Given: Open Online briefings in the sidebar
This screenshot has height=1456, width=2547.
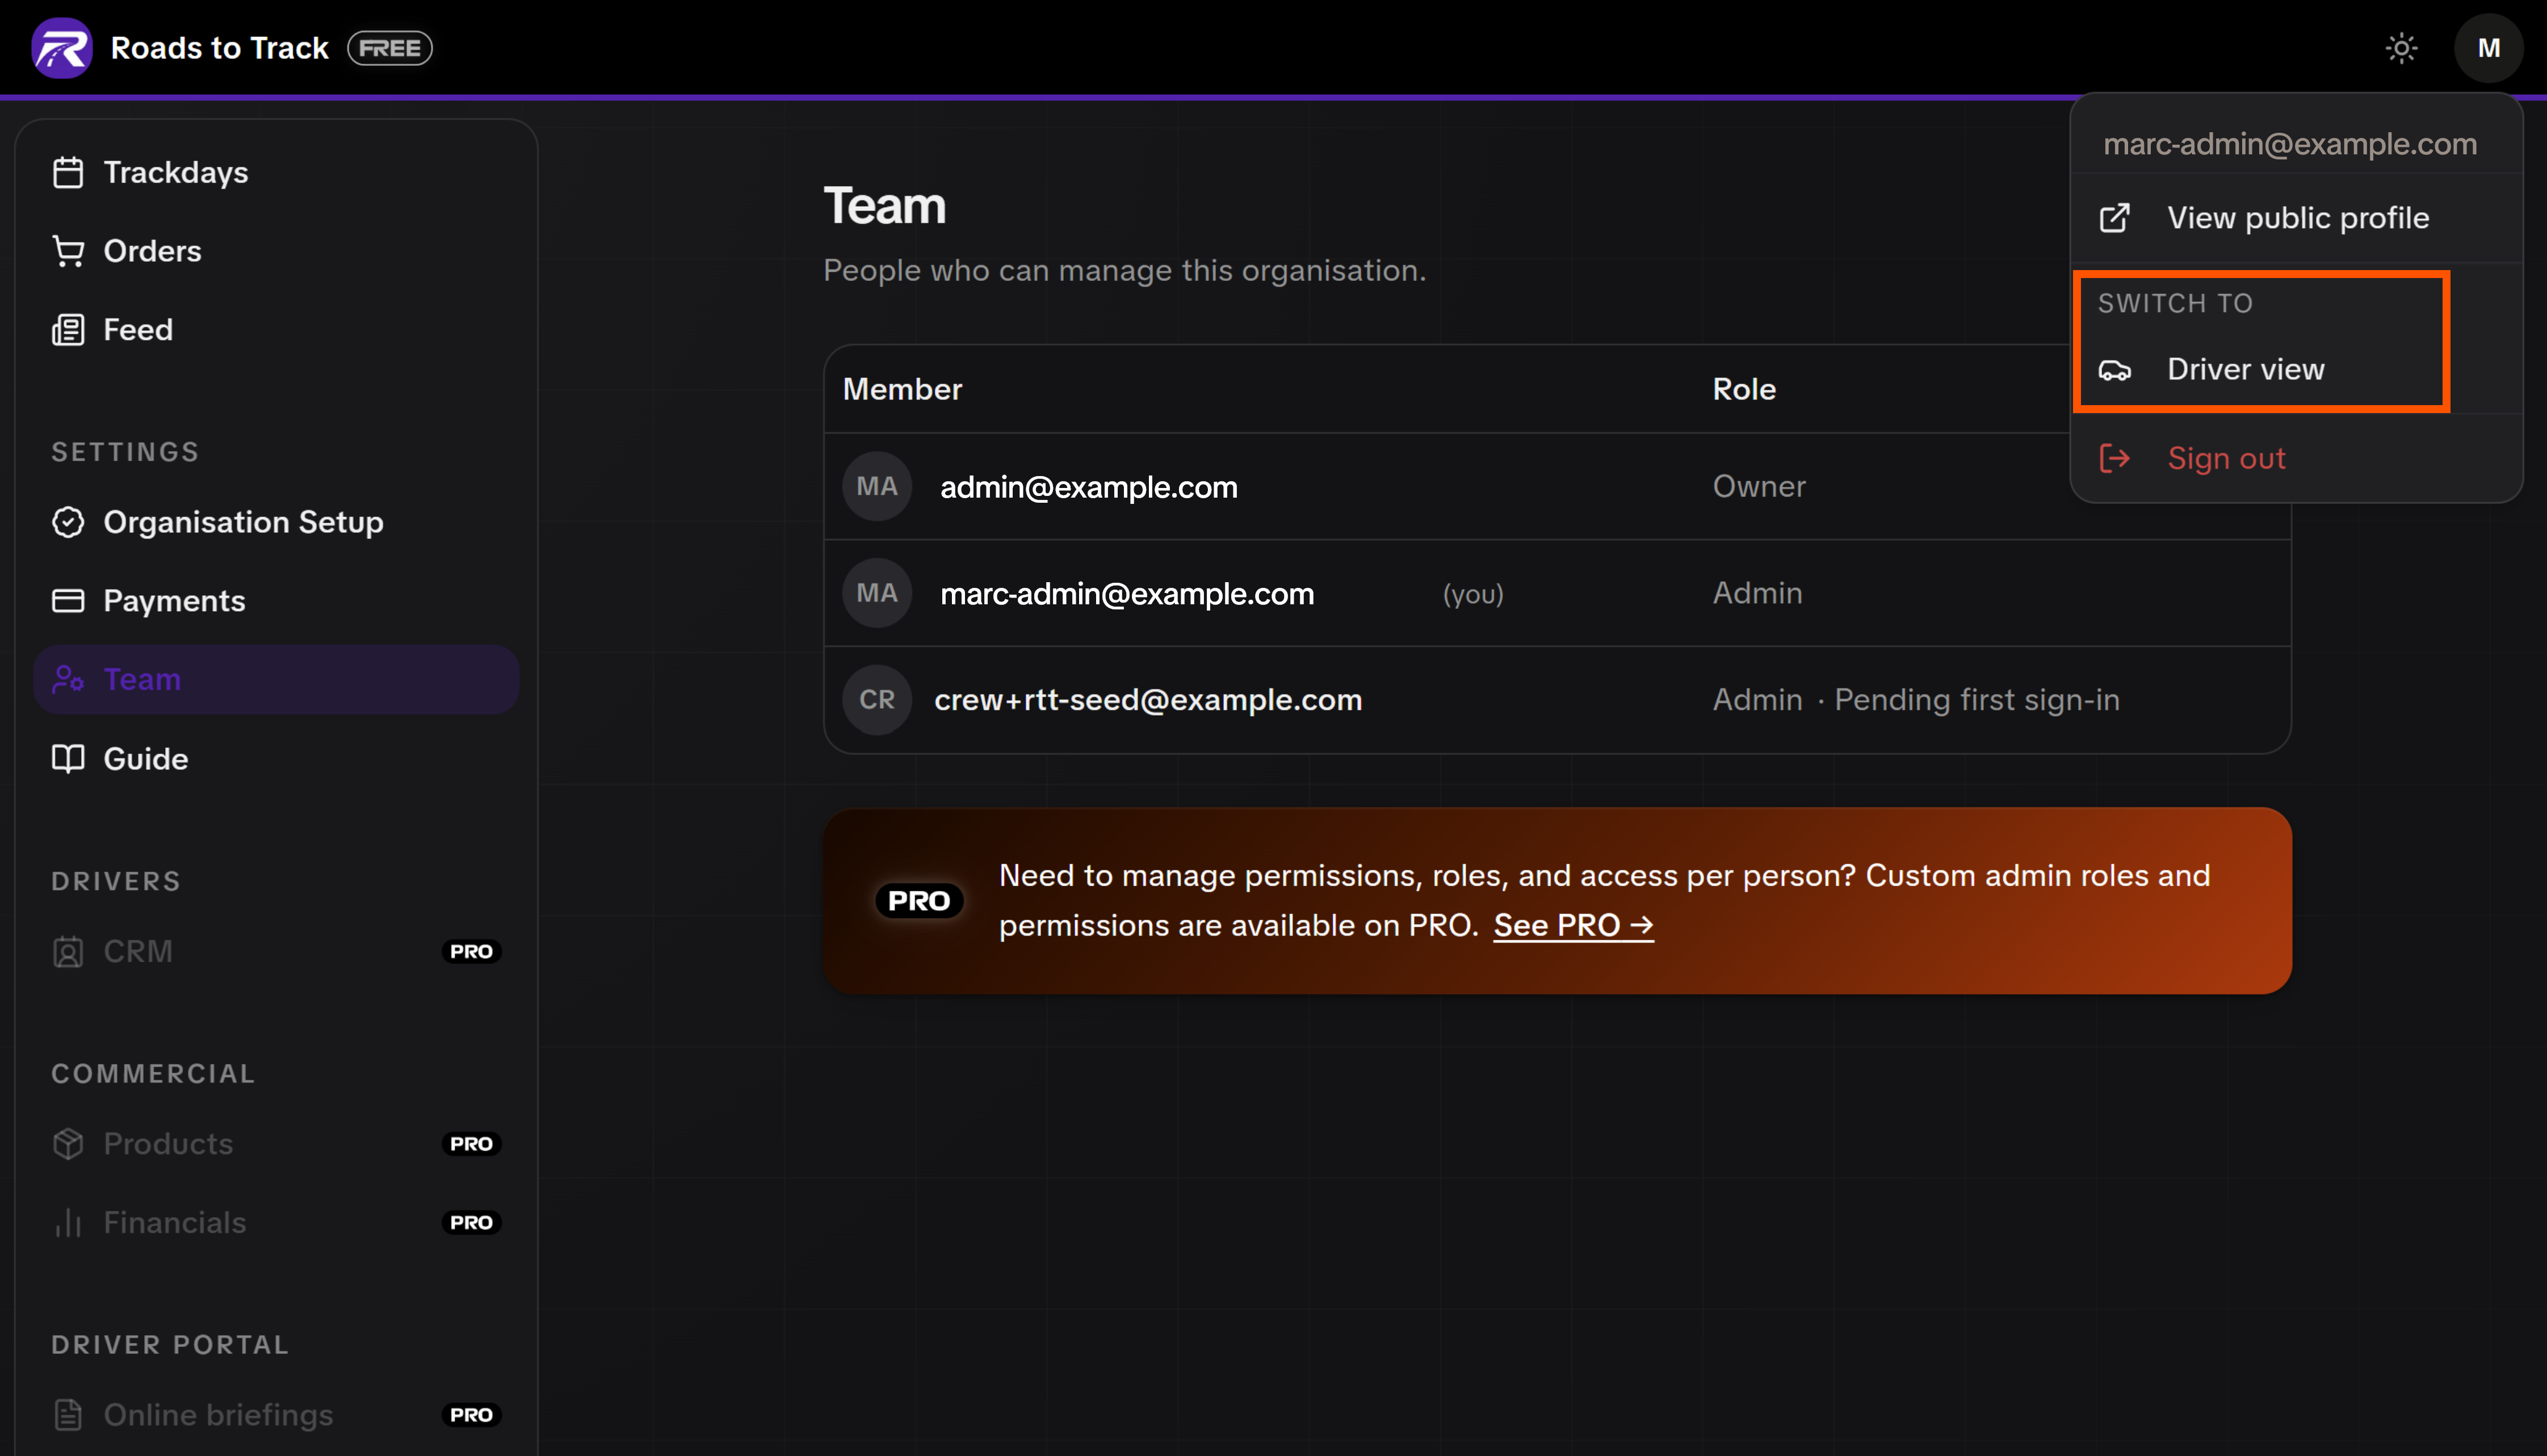Looking at the screenshot, I should point(275,1415).
